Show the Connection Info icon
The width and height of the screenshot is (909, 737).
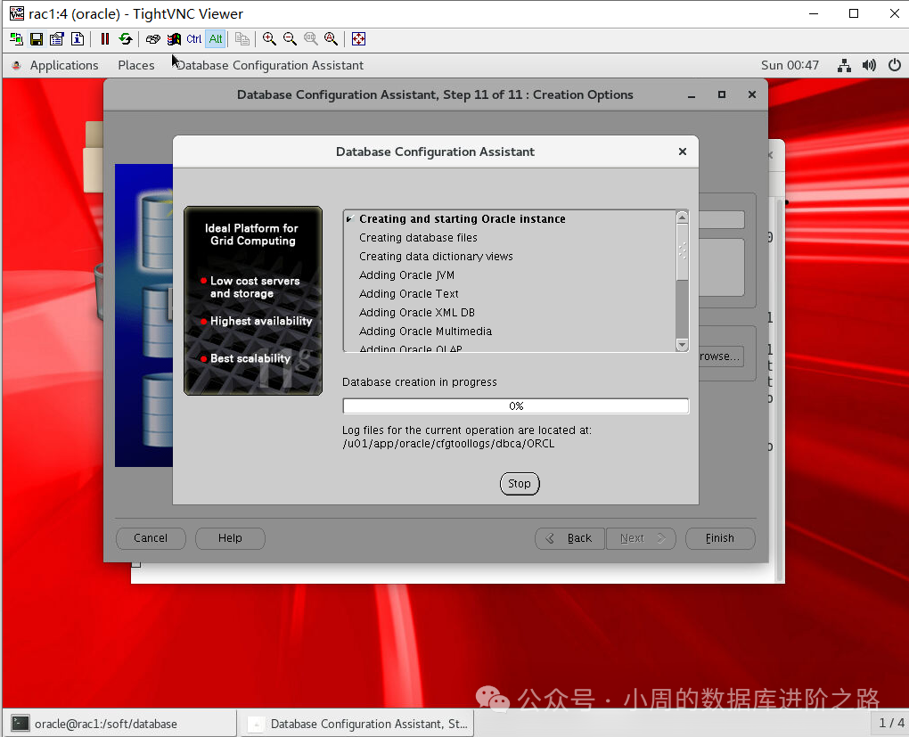(x=78, y=39)
